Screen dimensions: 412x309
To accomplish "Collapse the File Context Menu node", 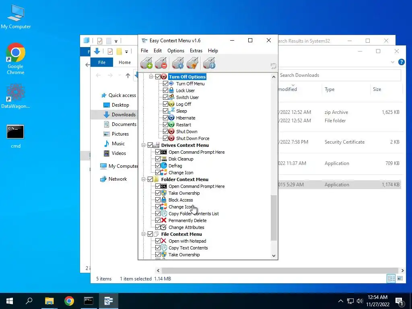I will (x=144, y=234).
